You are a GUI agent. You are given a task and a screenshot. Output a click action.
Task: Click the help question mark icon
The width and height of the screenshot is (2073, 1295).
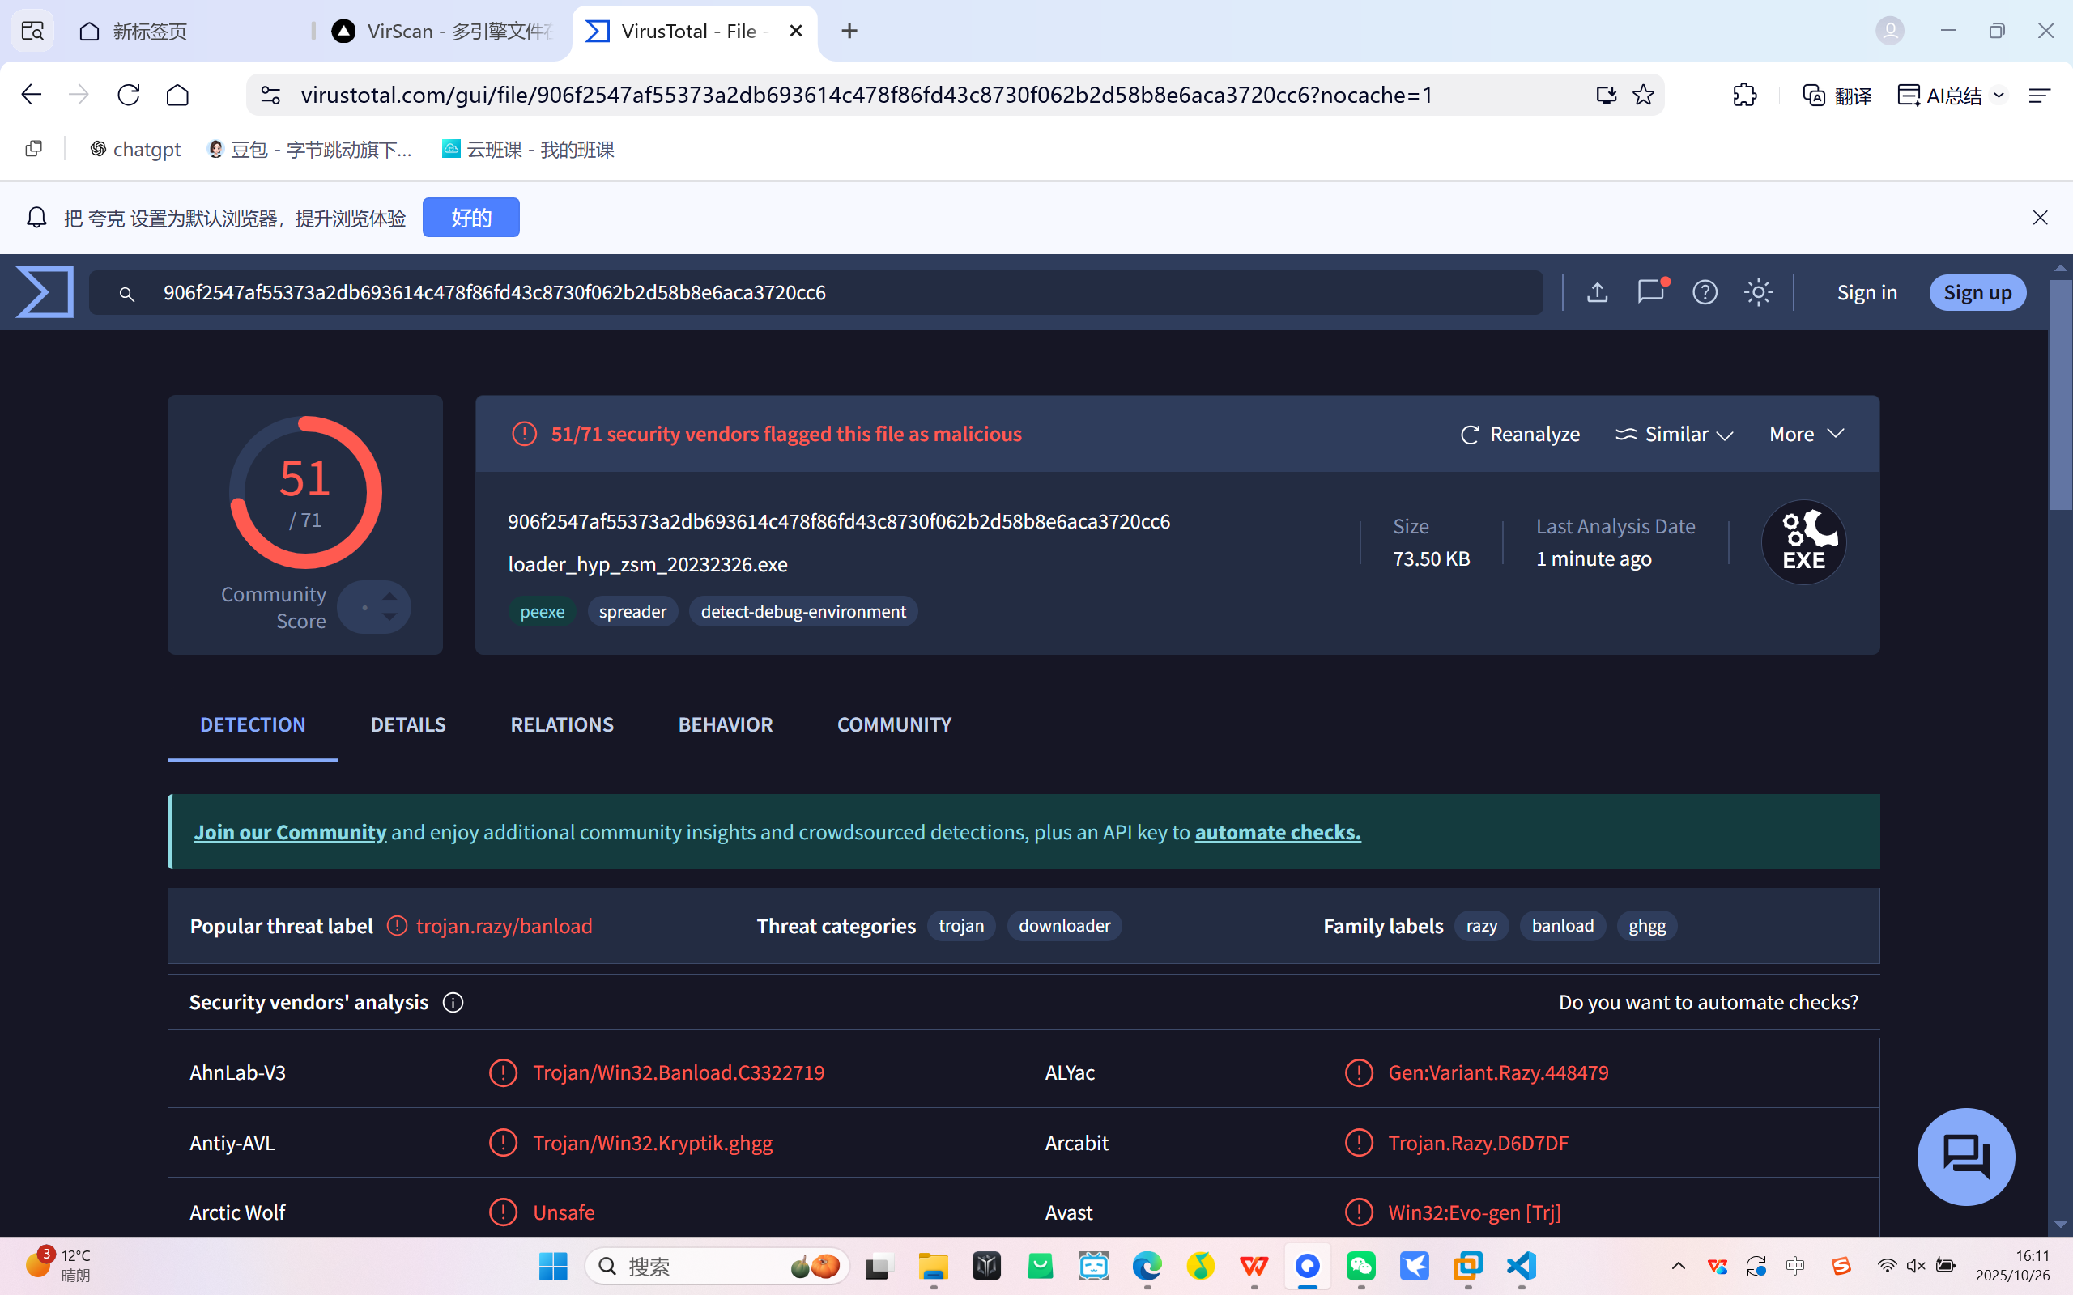pyautogui.click(x=1705, y=292)
